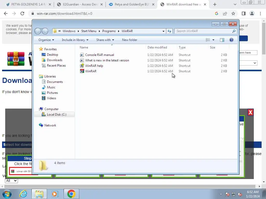
Task: Open Recent Places in navigation pane
Action: 56,65
